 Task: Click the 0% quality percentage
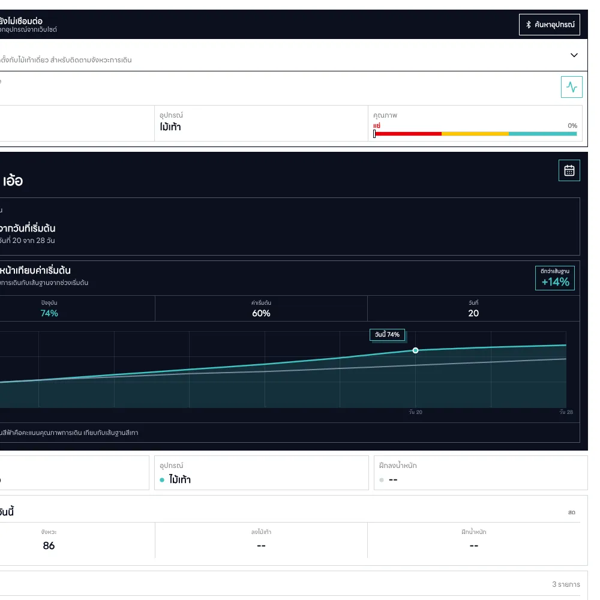tap(572, 125)
